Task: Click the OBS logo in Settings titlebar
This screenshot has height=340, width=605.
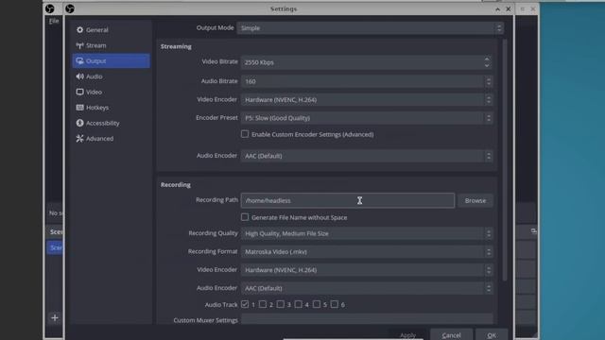Action: point(70,8)
